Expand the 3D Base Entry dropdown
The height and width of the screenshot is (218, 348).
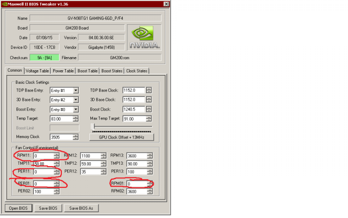[76, 100]
